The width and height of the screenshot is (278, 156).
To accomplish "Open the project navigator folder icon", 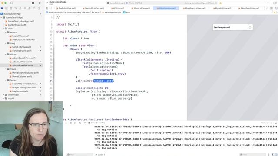I will 2,8.
